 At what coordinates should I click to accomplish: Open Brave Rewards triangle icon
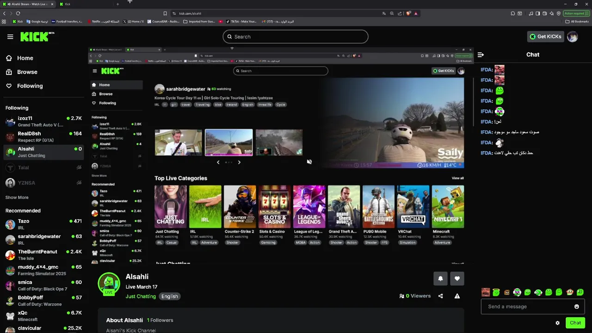pyautogui.click(x=416, y=13)
